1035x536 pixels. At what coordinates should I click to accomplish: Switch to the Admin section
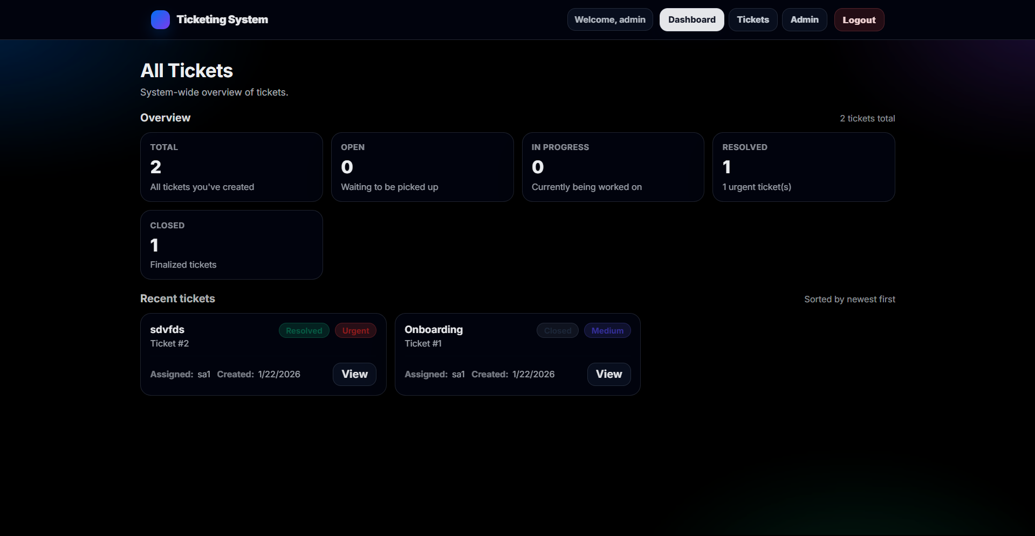click(804, 19)
